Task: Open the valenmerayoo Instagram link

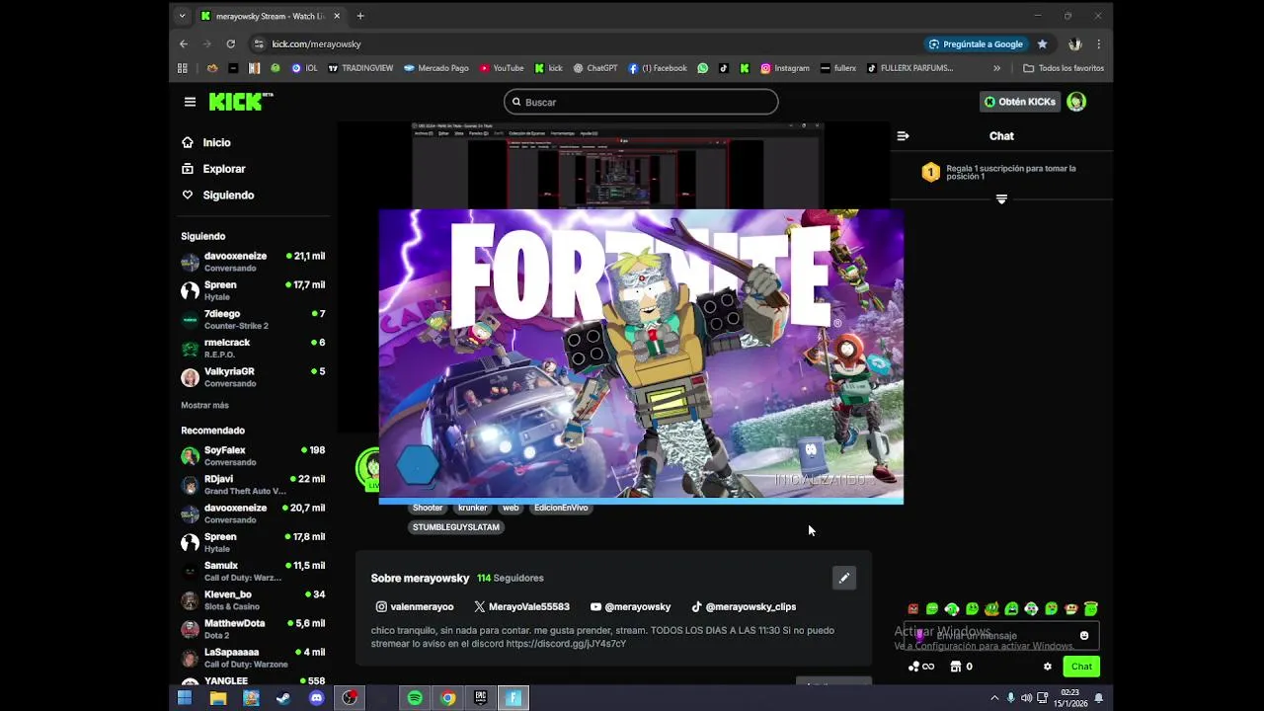Action: point(415,607)
